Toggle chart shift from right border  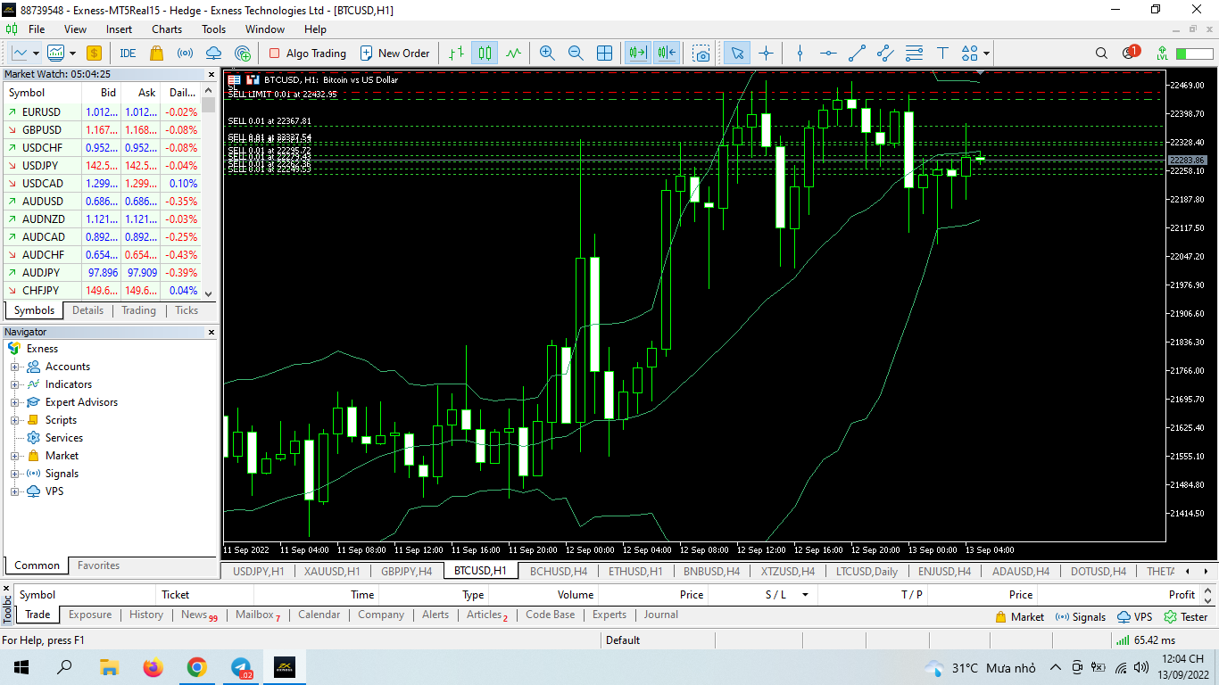tap(667, 53)
